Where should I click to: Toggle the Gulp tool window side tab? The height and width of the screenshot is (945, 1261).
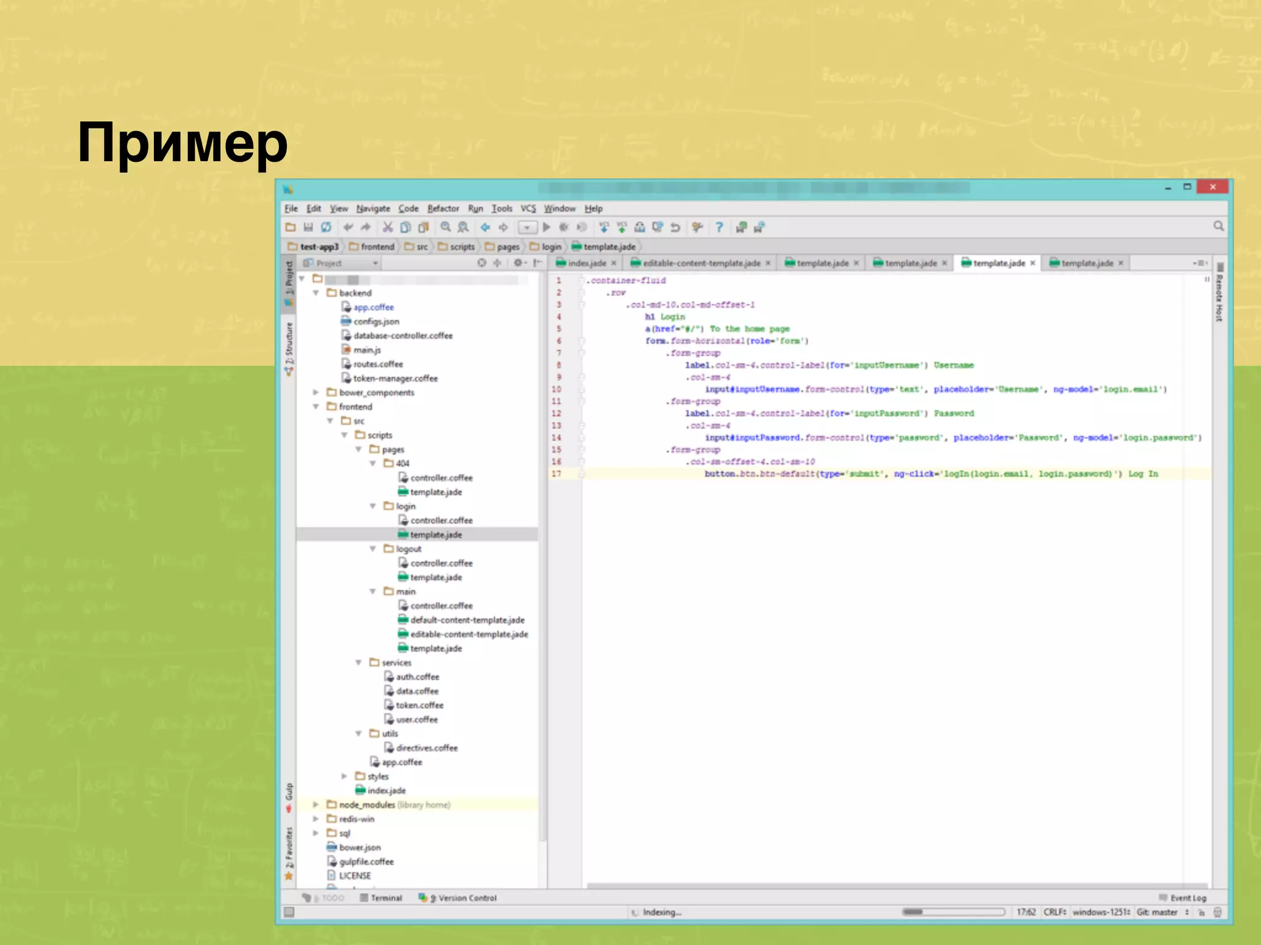(x=289, y=797)
